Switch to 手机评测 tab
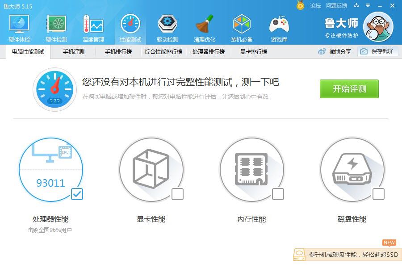 coord(74,52)
